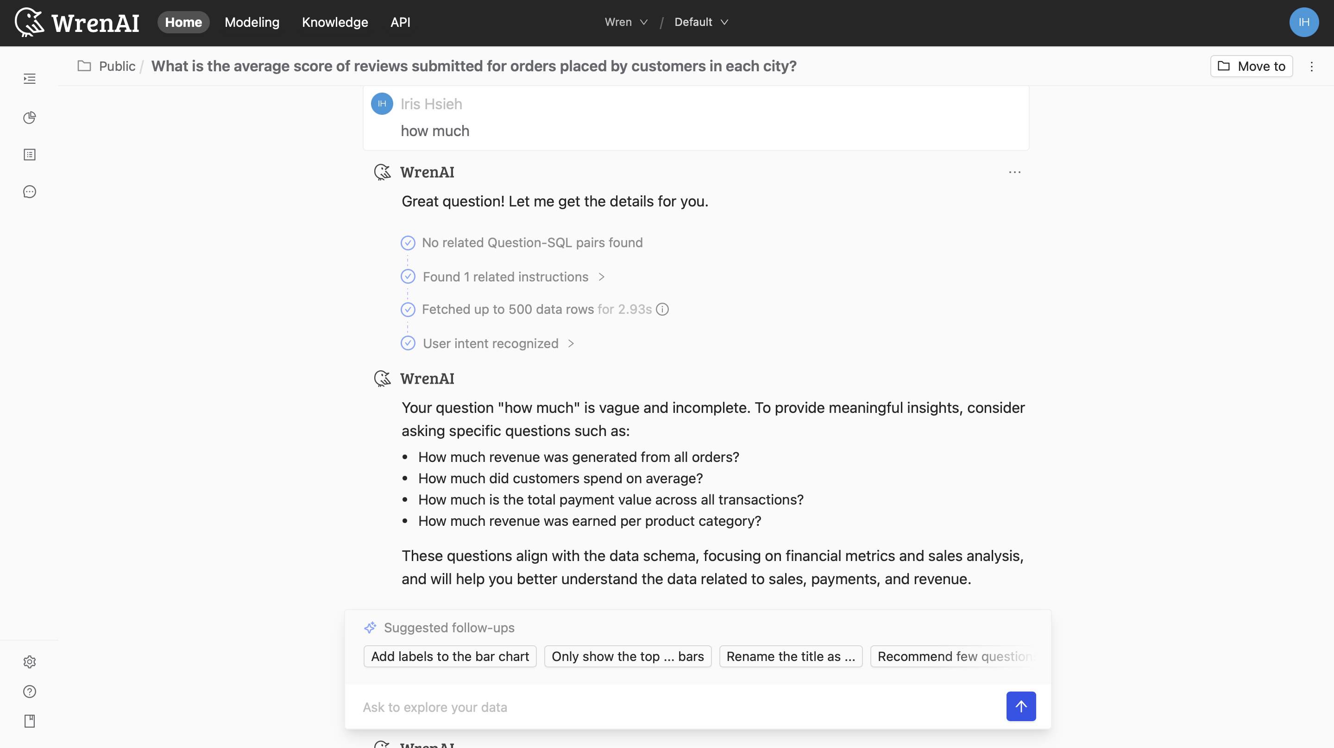This screenshot has width=1334, height=748.
Task: Click the help question mark icon
Action: point(30,692)
